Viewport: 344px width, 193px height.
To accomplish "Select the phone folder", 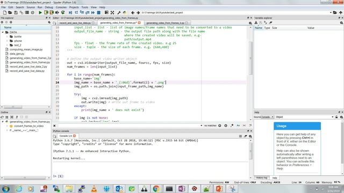I will coord(18,41).
